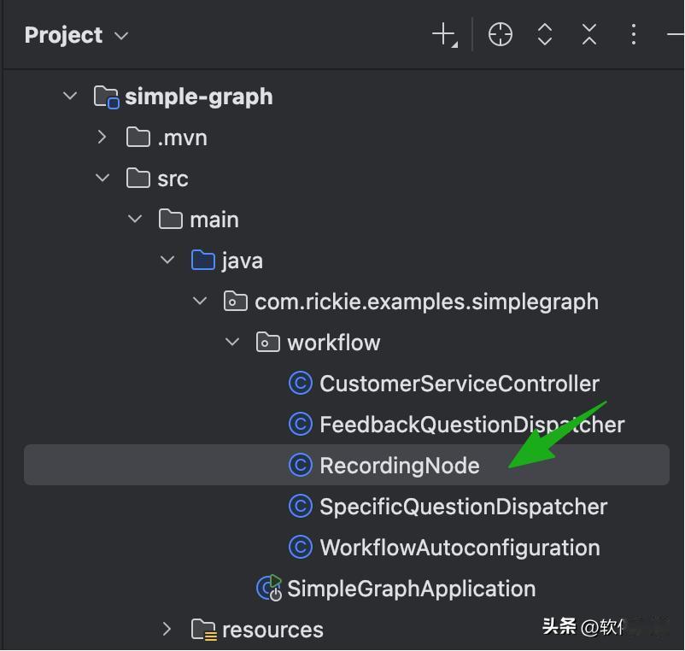Select SpecificQuestionDispatcher class
This screenshot has height=651, width=685.
point(463,507)
